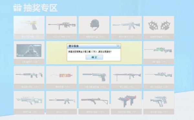This screenshot has height=120, width=194.
Task: Select the Barrett sniper rifle prize
Action: pos(61,27)
